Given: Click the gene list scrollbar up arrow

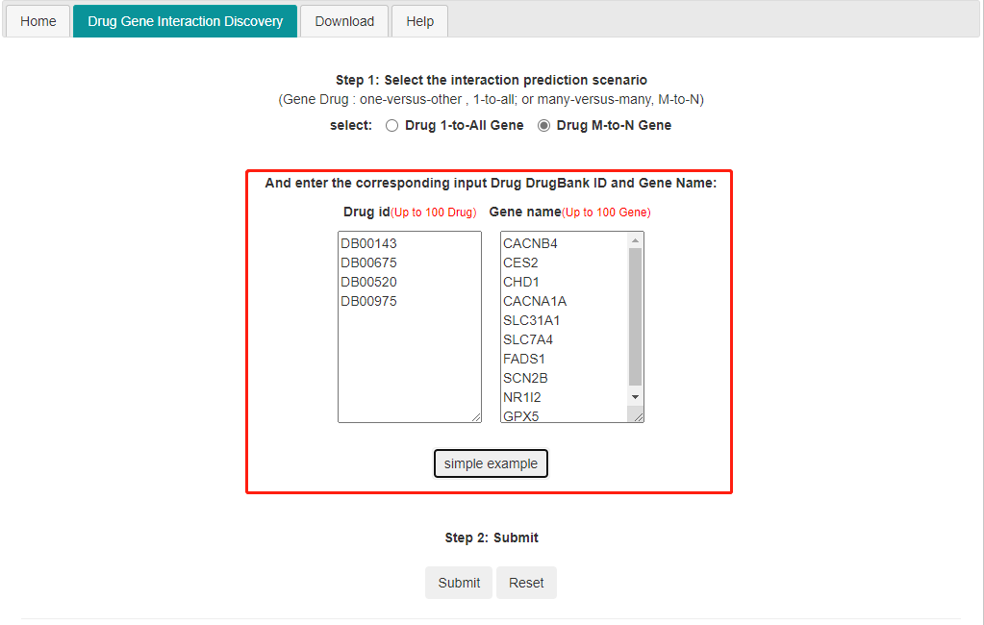Looking at the screenshot, I should [635, 240].
